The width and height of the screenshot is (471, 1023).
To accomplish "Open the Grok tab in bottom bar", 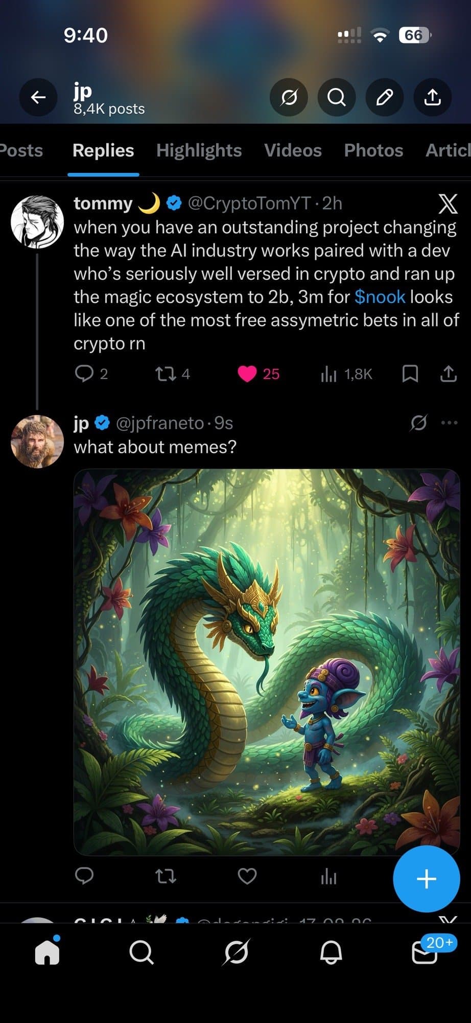I will [x=237, y=952].
